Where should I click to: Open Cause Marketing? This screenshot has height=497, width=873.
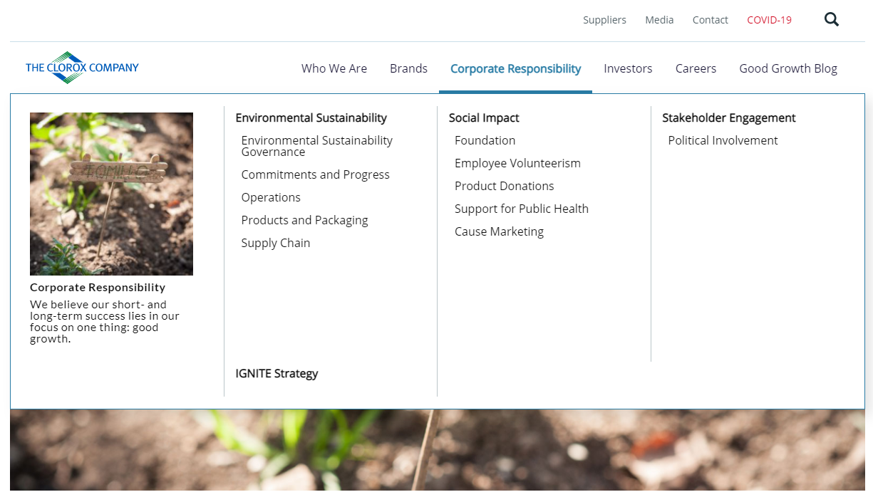click(x=499, y=231)
